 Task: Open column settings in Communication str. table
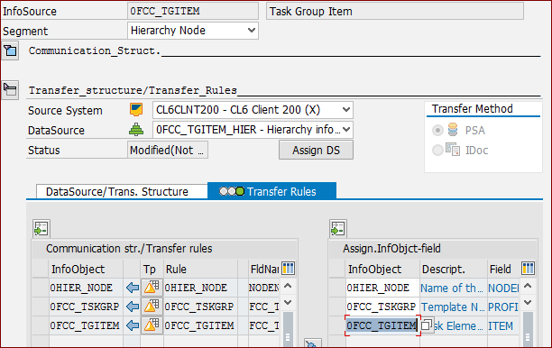[x=288, y=269]
